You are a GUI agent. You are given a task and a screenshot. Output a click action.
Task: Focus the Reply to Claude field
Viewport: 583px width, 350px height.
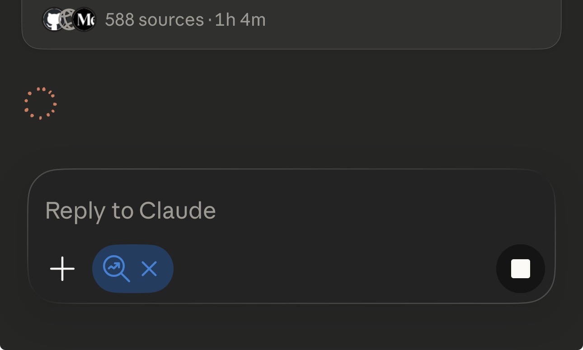(x=271, y=210)
